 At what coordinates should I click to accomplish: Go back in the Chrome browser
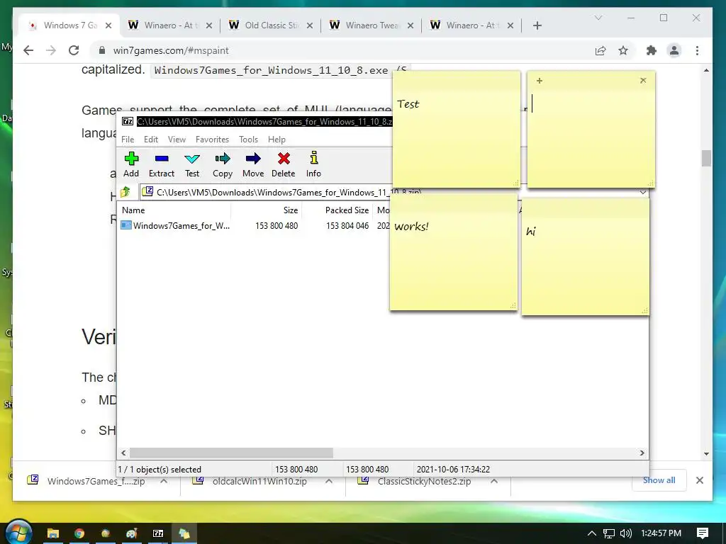28,50
